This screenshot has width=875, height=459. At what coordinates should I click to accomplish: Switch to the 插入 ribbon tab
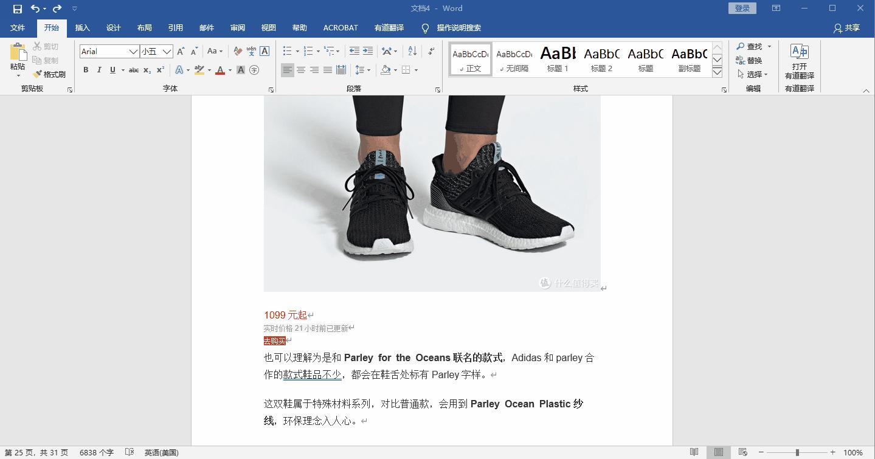pyautogui.click(x=82, y=27)
